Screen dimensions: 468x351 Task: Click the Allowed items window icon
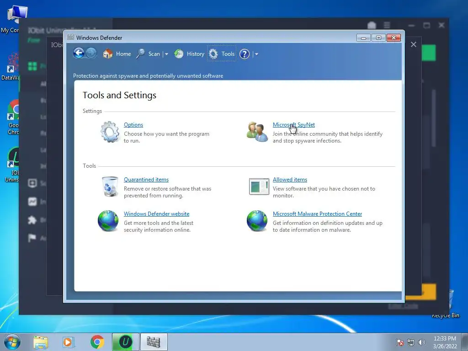pyautogui.click(x=259, y=186)
